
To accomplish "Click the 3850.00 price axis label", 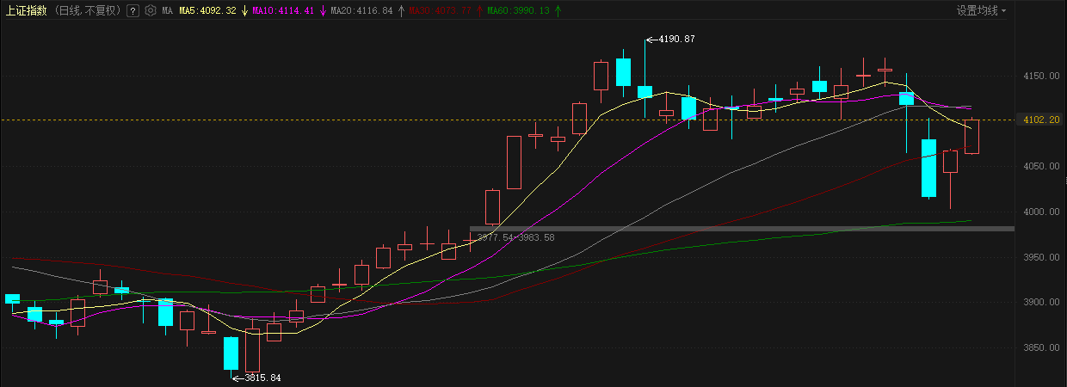I will (x=1041, y=348).
